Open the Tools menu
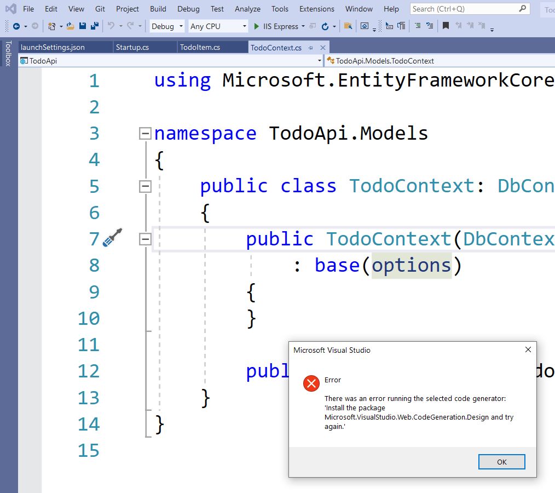 (x=280, y=9)
